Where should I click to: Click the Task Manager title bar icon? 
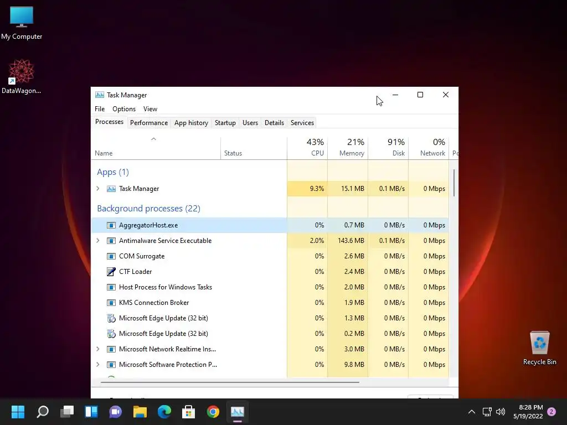pos(100,95)
